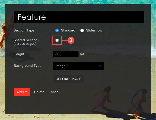Click the beach background image below the dialog
The width and height of the screenshot is (156, 120).
tap(77, 116)
